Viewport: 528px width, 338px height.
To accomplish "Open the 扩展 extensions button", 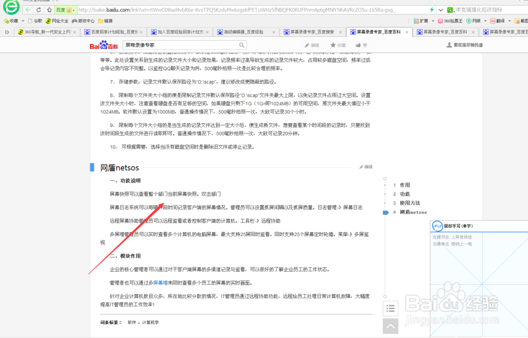I will 421,21.
